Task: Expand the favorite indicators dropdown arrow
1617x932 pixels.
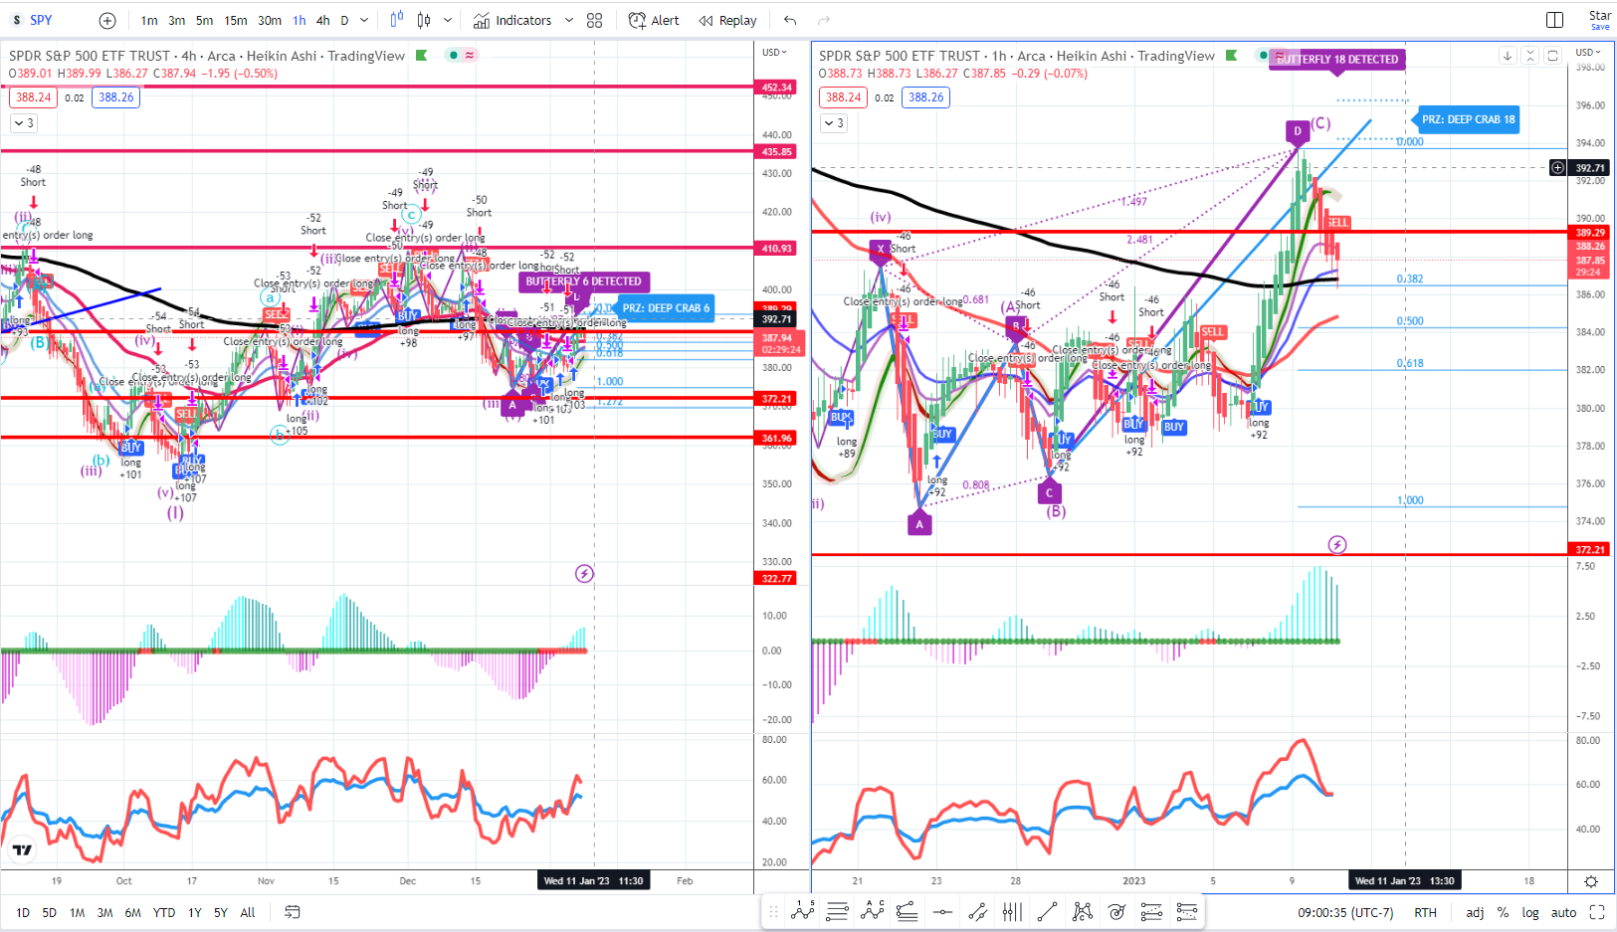Action: 569,20
